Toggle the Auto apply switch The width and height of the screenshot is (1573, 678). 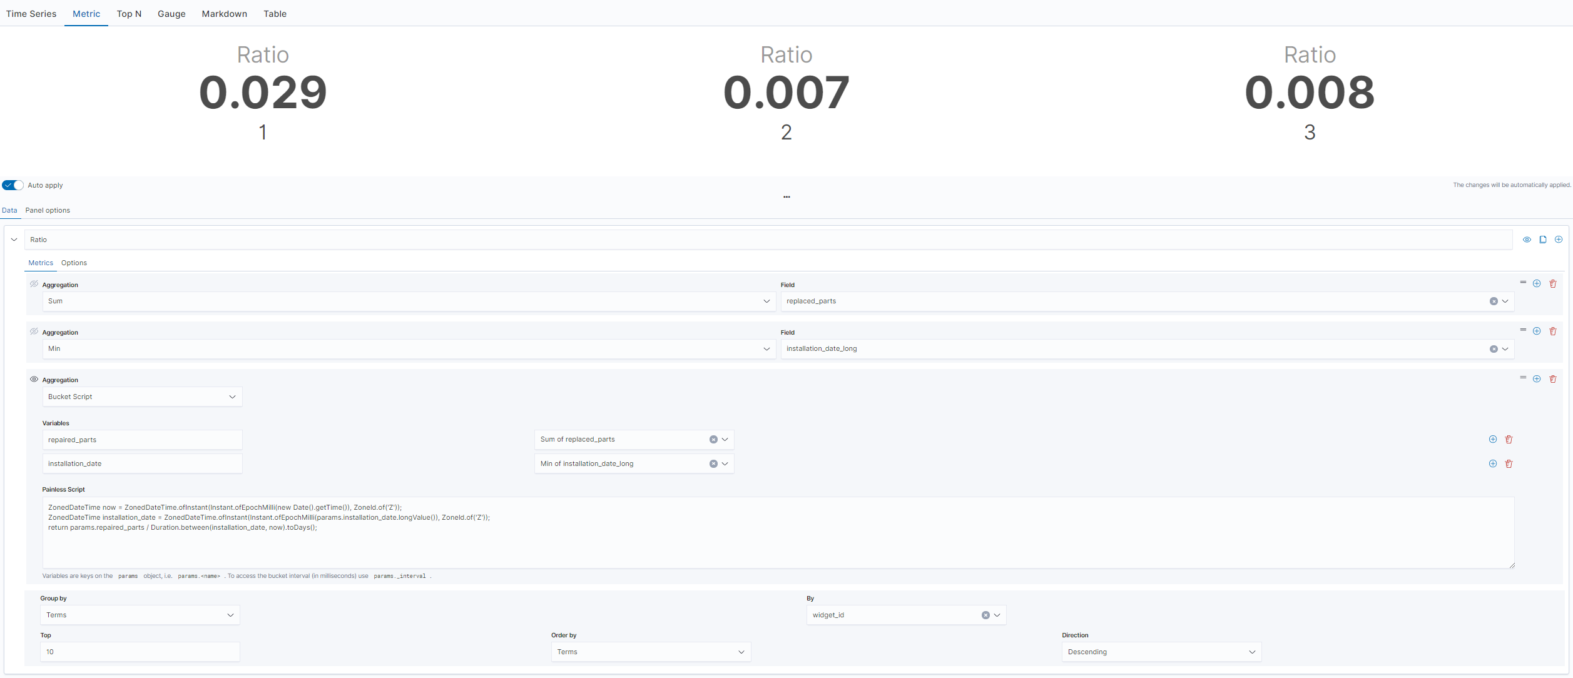coord(13,185)
